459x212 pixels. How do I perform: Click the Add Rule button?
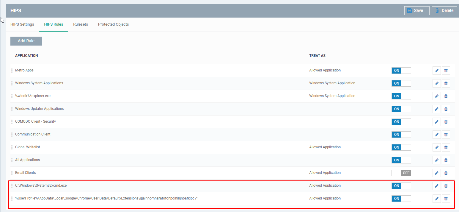(26, 41)
